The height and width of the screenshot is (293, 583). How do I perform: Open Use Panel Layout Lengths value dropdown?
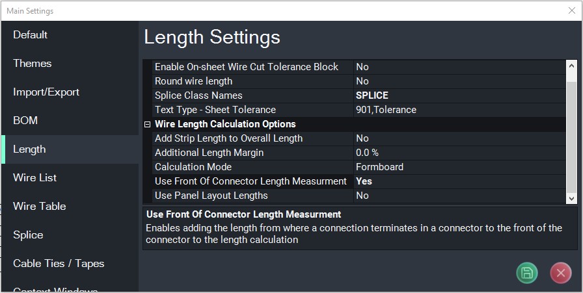[459, 196]
